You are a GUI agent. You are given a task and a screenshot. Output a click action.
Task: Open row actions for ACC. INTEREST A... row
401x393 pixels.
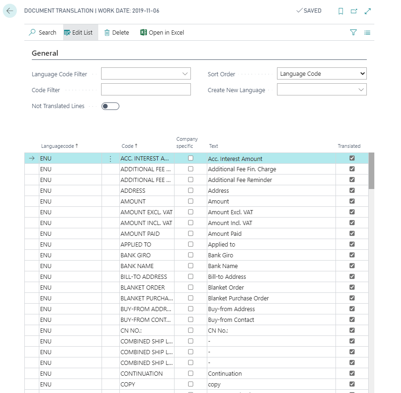click(110, 159)
